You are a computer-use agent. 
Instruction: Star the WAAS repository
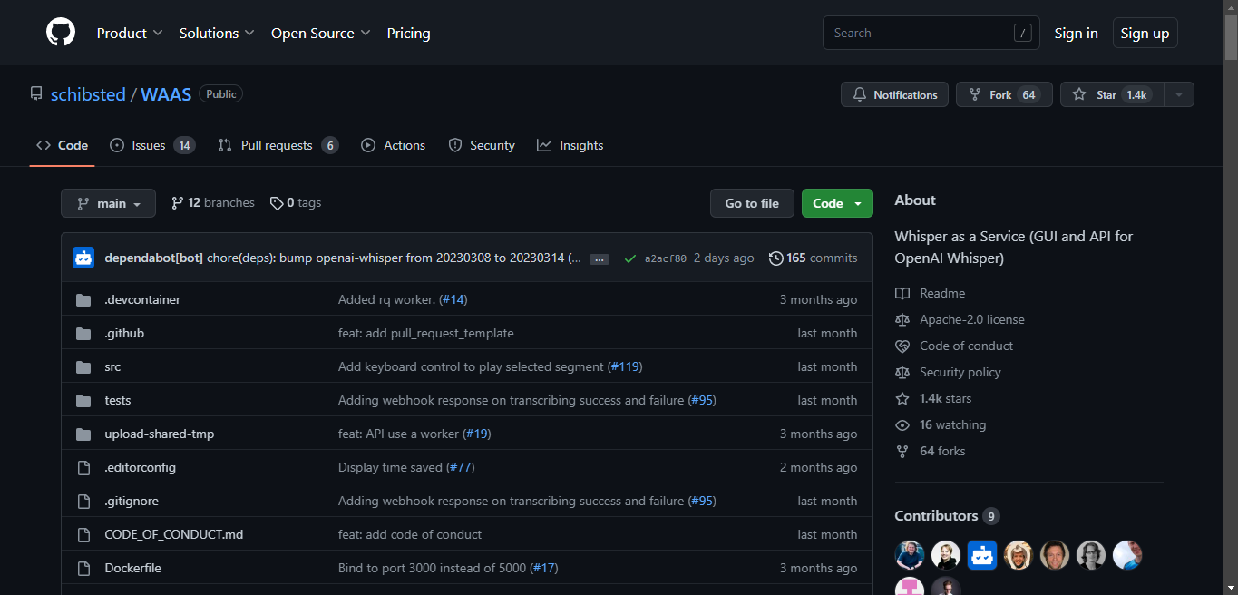pos(1113,94)
